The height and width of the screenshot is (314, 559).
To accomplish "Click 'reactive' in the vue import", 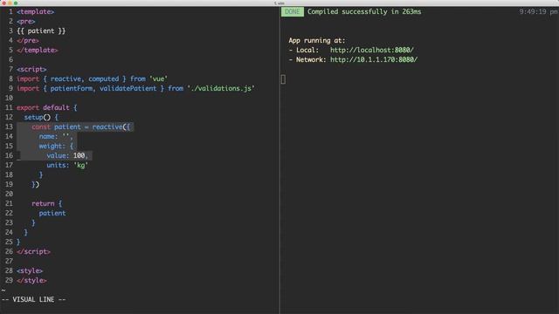I will 66,79.
